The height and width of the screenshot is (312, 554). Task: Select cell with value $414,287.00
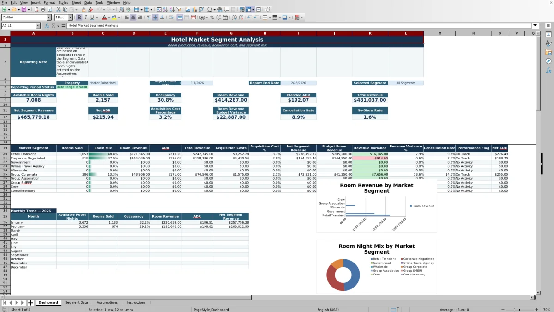coord(231,100)
